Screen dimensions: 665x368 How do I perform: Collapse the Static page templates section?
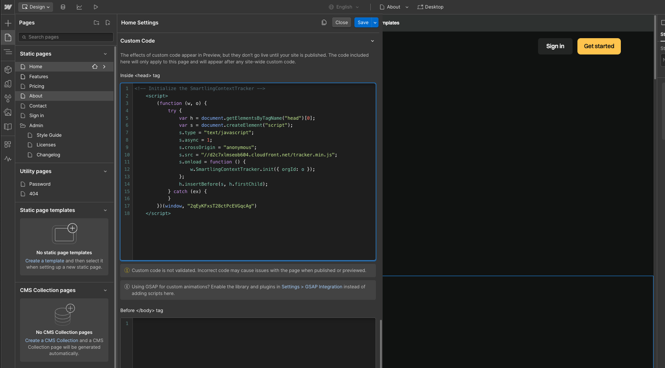105,210
